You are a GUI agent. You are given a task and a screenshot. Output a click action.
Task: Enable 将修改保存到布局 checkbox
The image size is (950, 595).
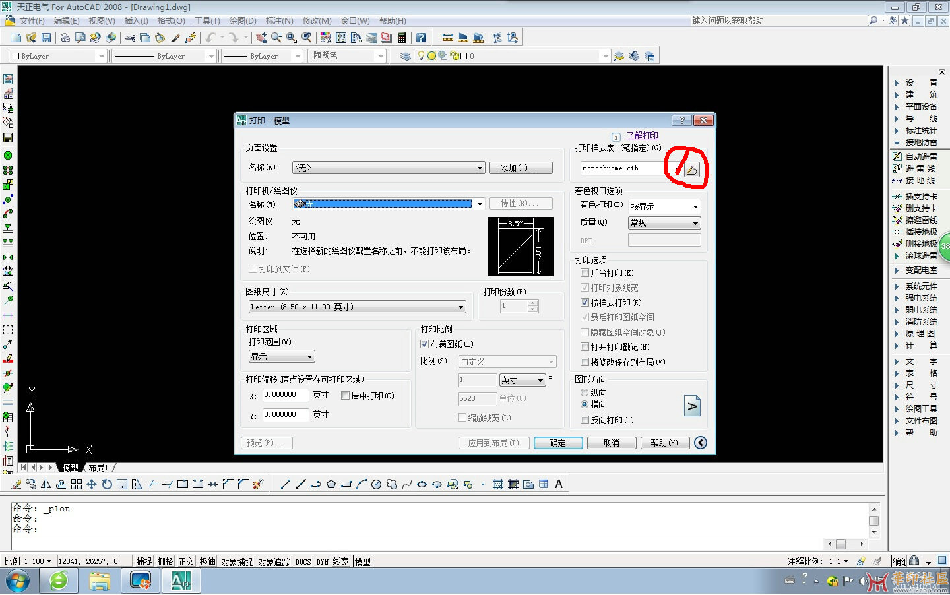pyautogui.click(x=585, y=361)
